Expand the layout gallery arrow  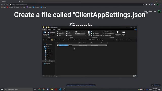click(85, 35)
